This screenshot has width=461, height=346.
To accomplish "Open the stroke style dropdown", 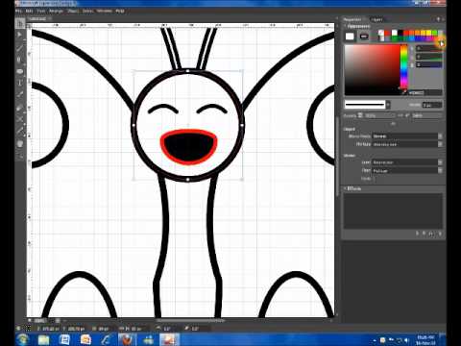I will (x=368, y=105).
